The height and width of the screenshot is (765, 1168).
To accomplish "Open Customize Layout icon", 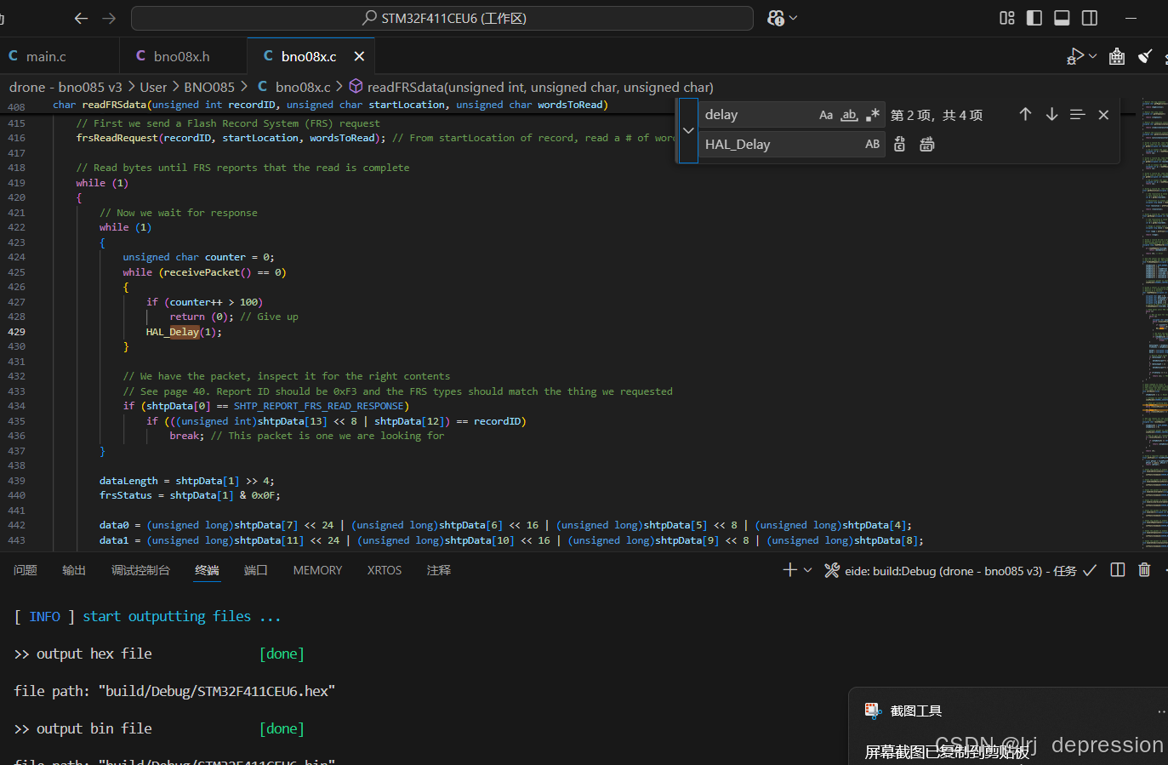I will 1007,18.
